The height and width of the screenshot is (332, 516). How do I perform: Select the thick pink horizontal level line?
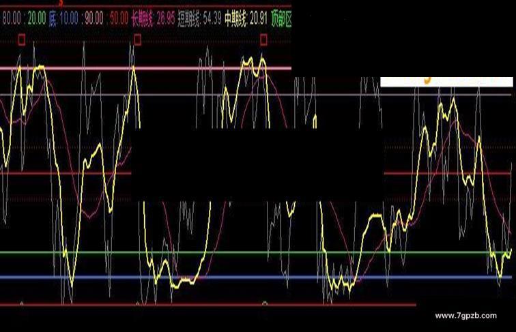pyautogui.click(x=145, y=69)
